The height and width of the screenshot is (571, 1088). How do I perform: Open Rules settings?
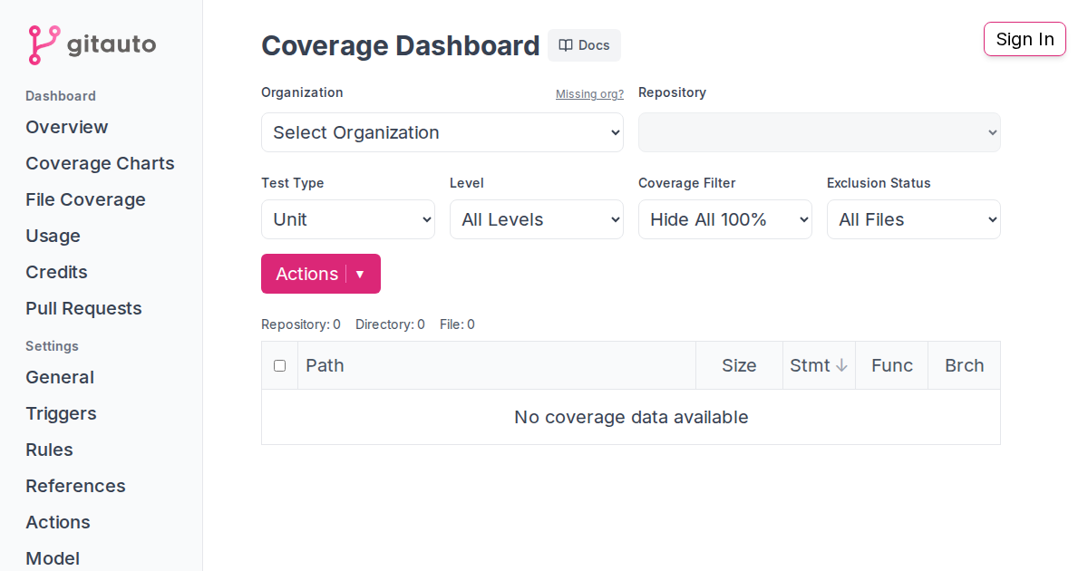(49, 450)
